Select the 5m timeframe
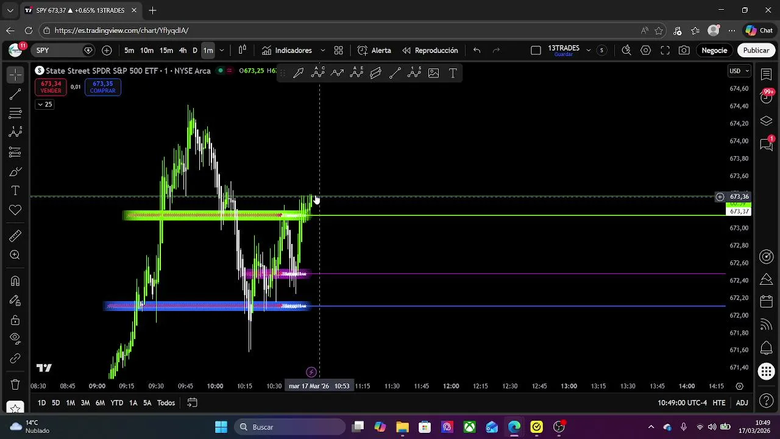 [129, 50]
